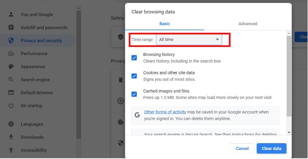Click dialog scrollbar down arrow
The image size is (308, 159).
pos(289,132)
